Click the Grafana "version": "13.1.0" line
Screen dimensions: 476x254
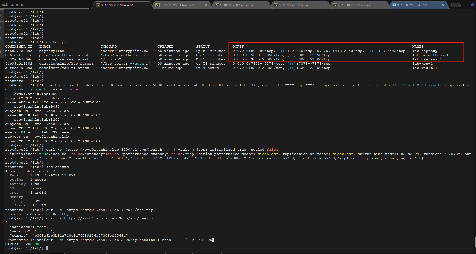tap(32, 231)
